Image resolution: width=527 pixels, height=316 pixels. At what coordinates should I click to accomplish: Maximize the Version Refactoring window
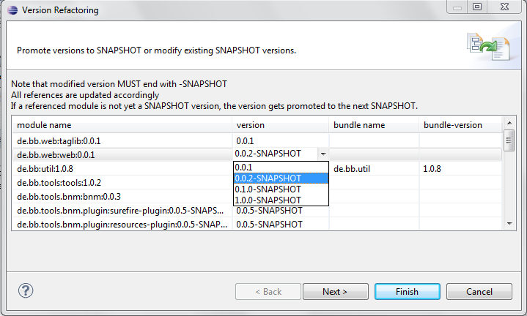point(477,7)
